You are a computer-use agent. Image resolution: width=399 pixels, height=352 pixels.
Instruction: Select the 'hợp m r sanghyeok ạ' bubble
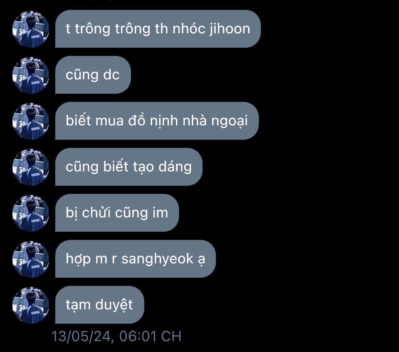tap(135, 259)
